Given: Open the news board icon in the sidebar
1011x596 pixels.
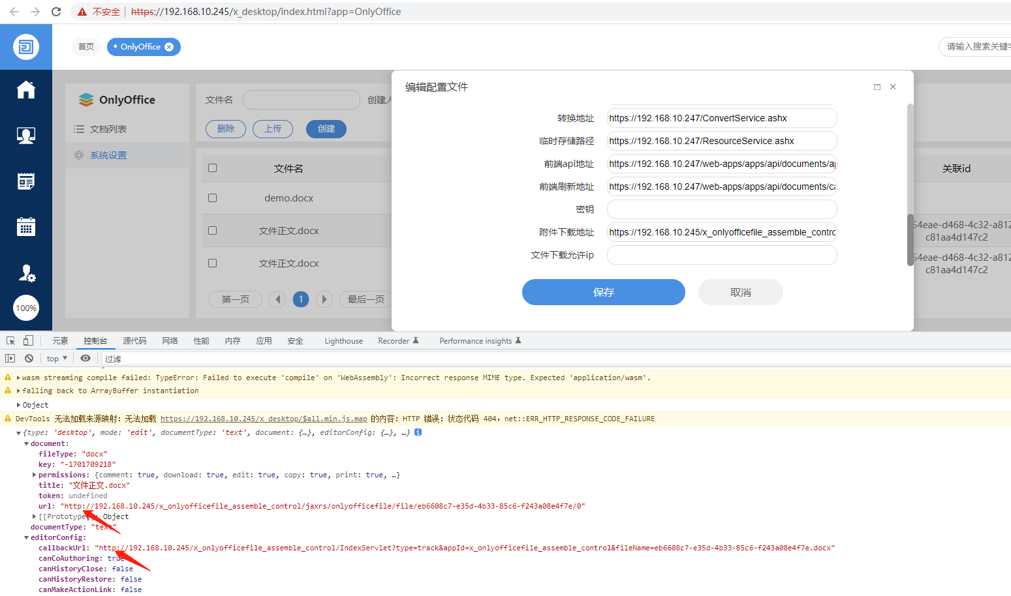Looking at the screenshot, I should (26, 181).
